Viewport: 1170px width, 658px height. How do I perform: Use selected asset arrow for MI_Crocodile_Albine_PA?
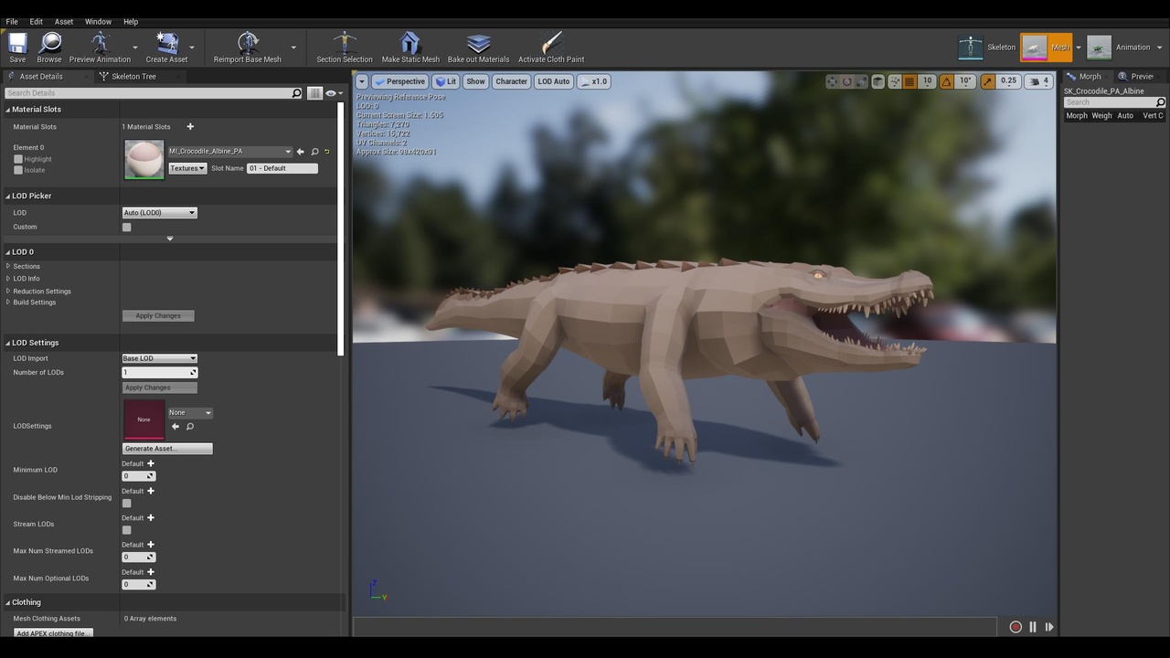[301, 152]
